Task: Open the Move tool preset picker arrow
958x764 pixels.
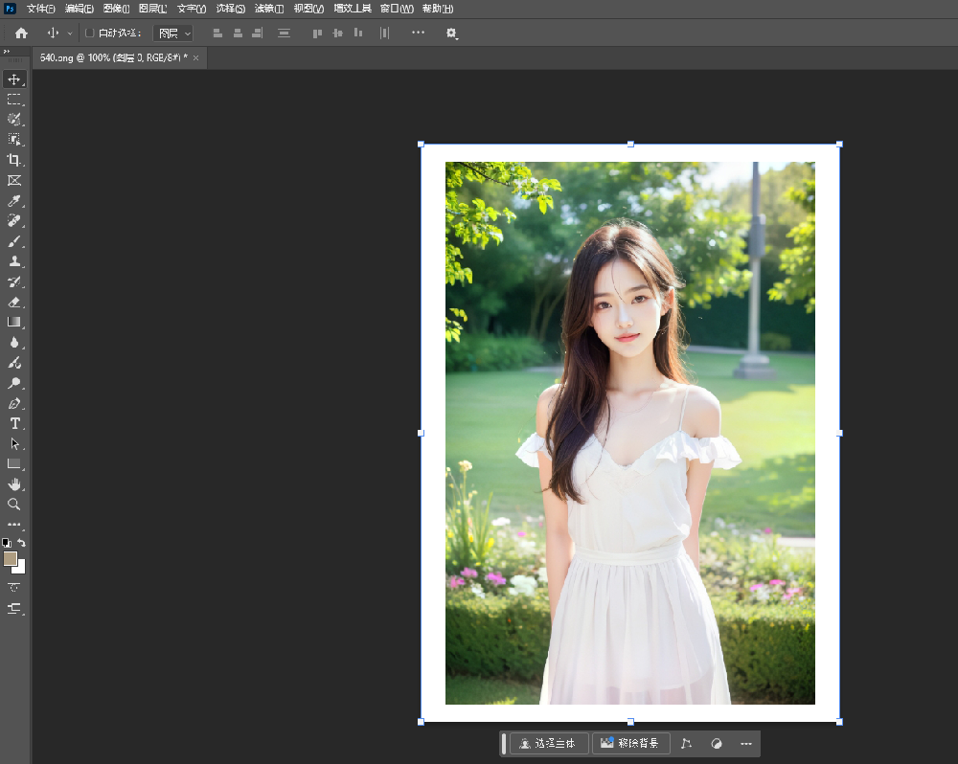Action: coord(70,34)
